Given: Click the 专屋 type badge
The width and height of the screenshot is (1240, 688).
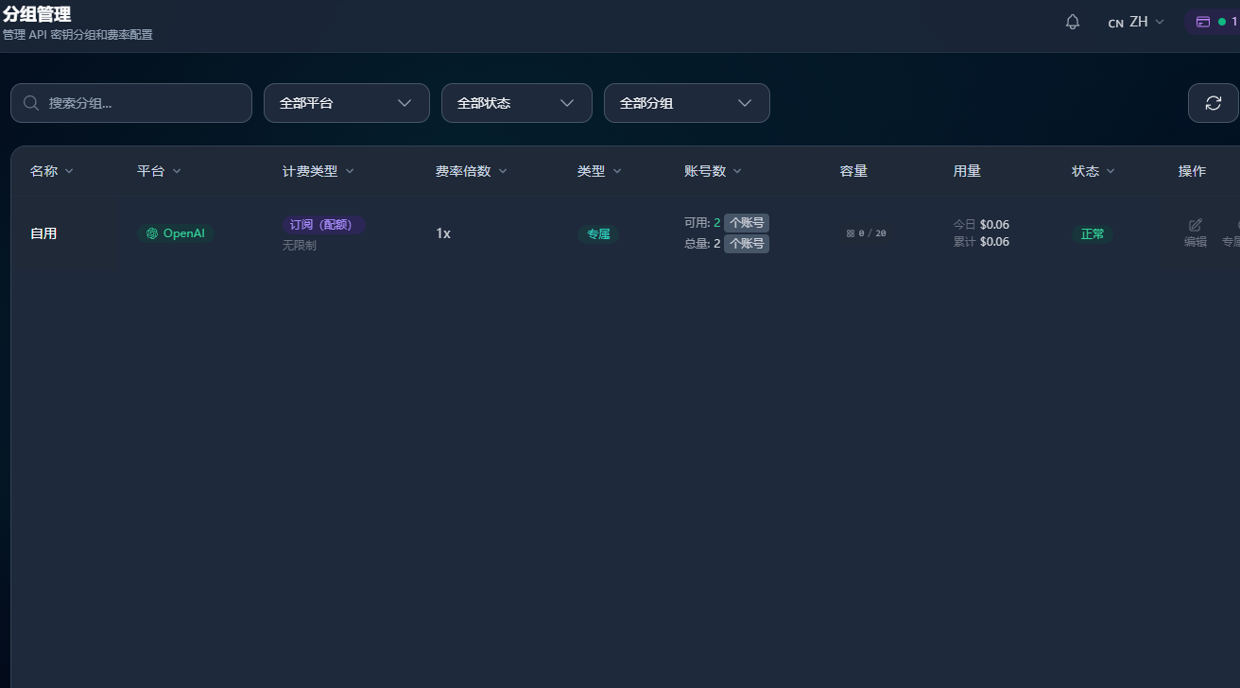Looking at the screenshot, I should pos(598,234).
